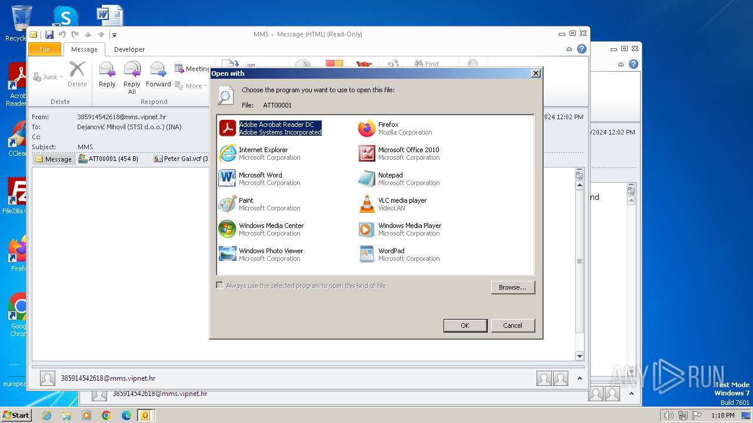Select Microsoft Word program entry
This screenshot has width=753, height=423.
point(259,179)
